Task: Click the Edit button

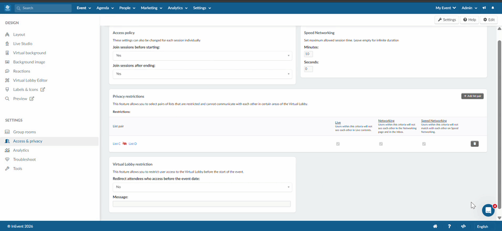Action: click(x=489, y=20)
